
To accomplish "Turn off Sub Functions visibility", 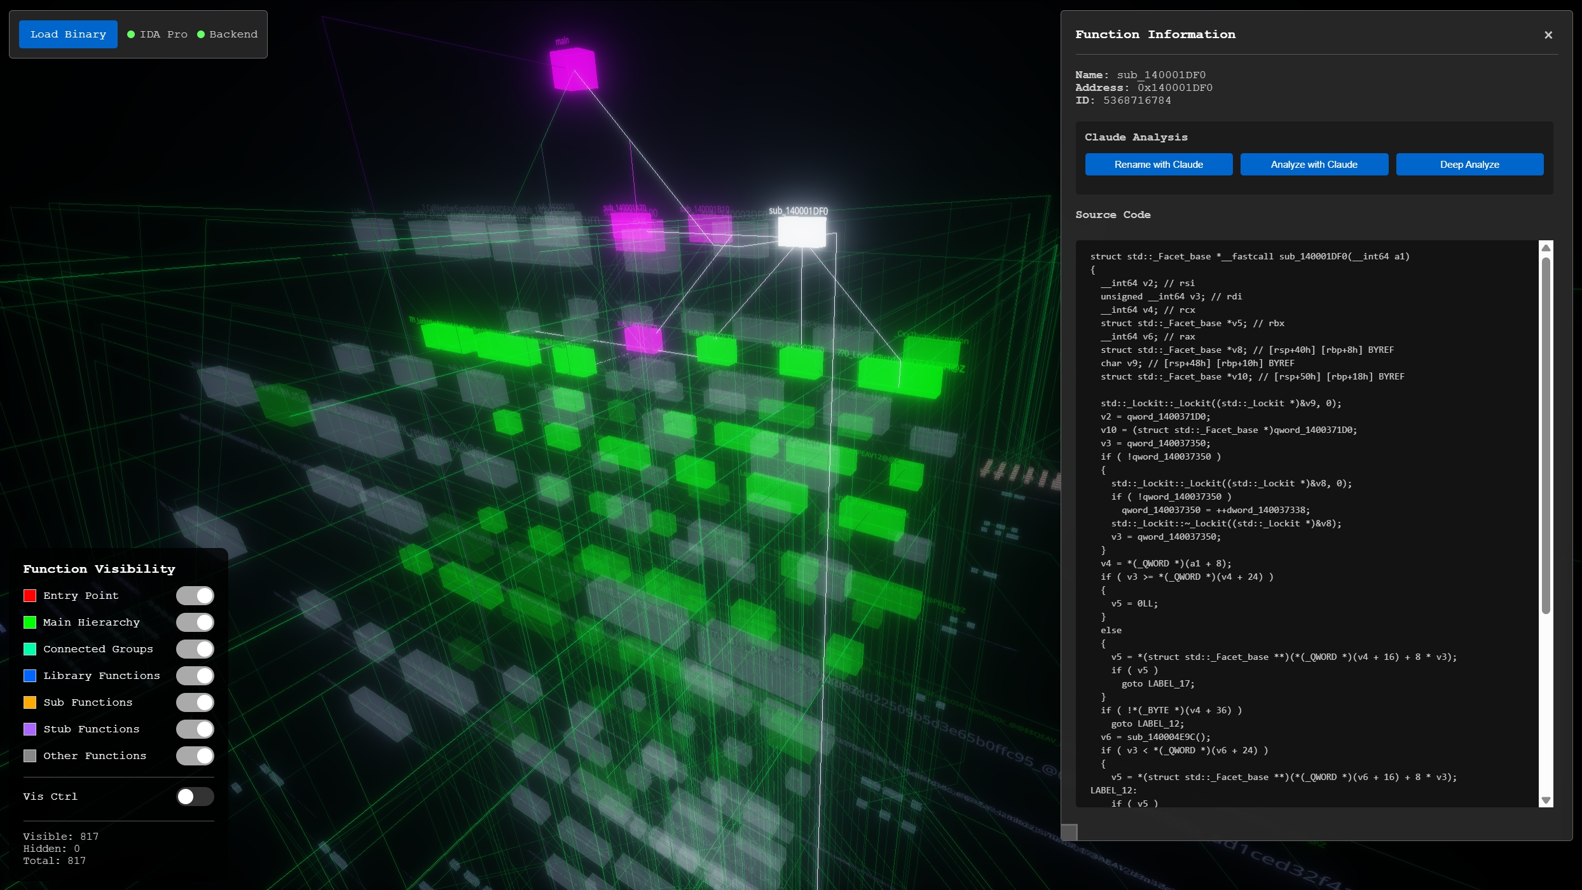I will pyautogui.click(x=195, y=702).
